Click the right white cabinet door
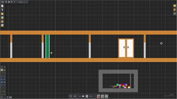The image size is (177, 99). click(x=130, y=48)
